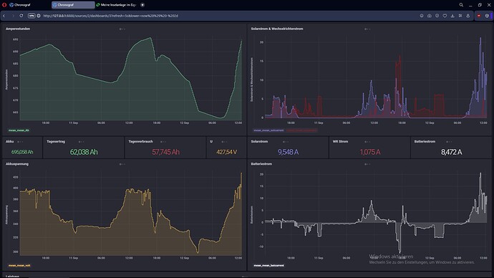Open site info globe icon
This screenshot has height=278, width=494.
pyautogui.click(x=39, y=16)
